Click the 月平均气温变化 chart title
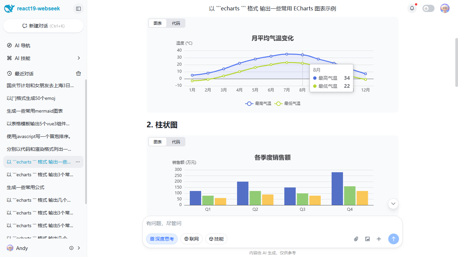 pos(273,38)
